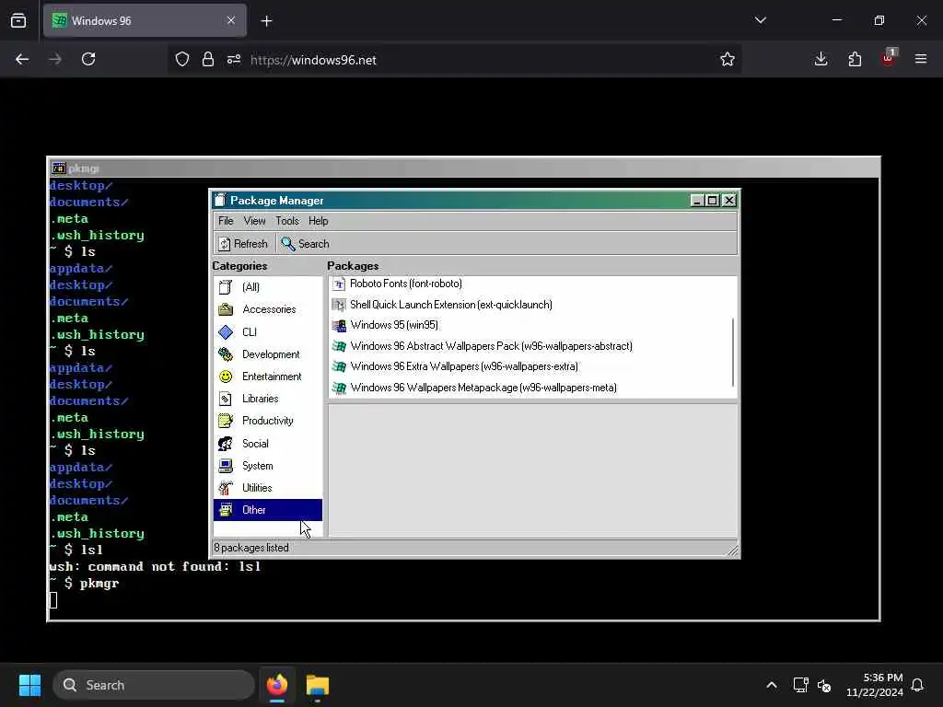Select the "Roboto Fonts (font-roboto)" package

coord(406,284)
